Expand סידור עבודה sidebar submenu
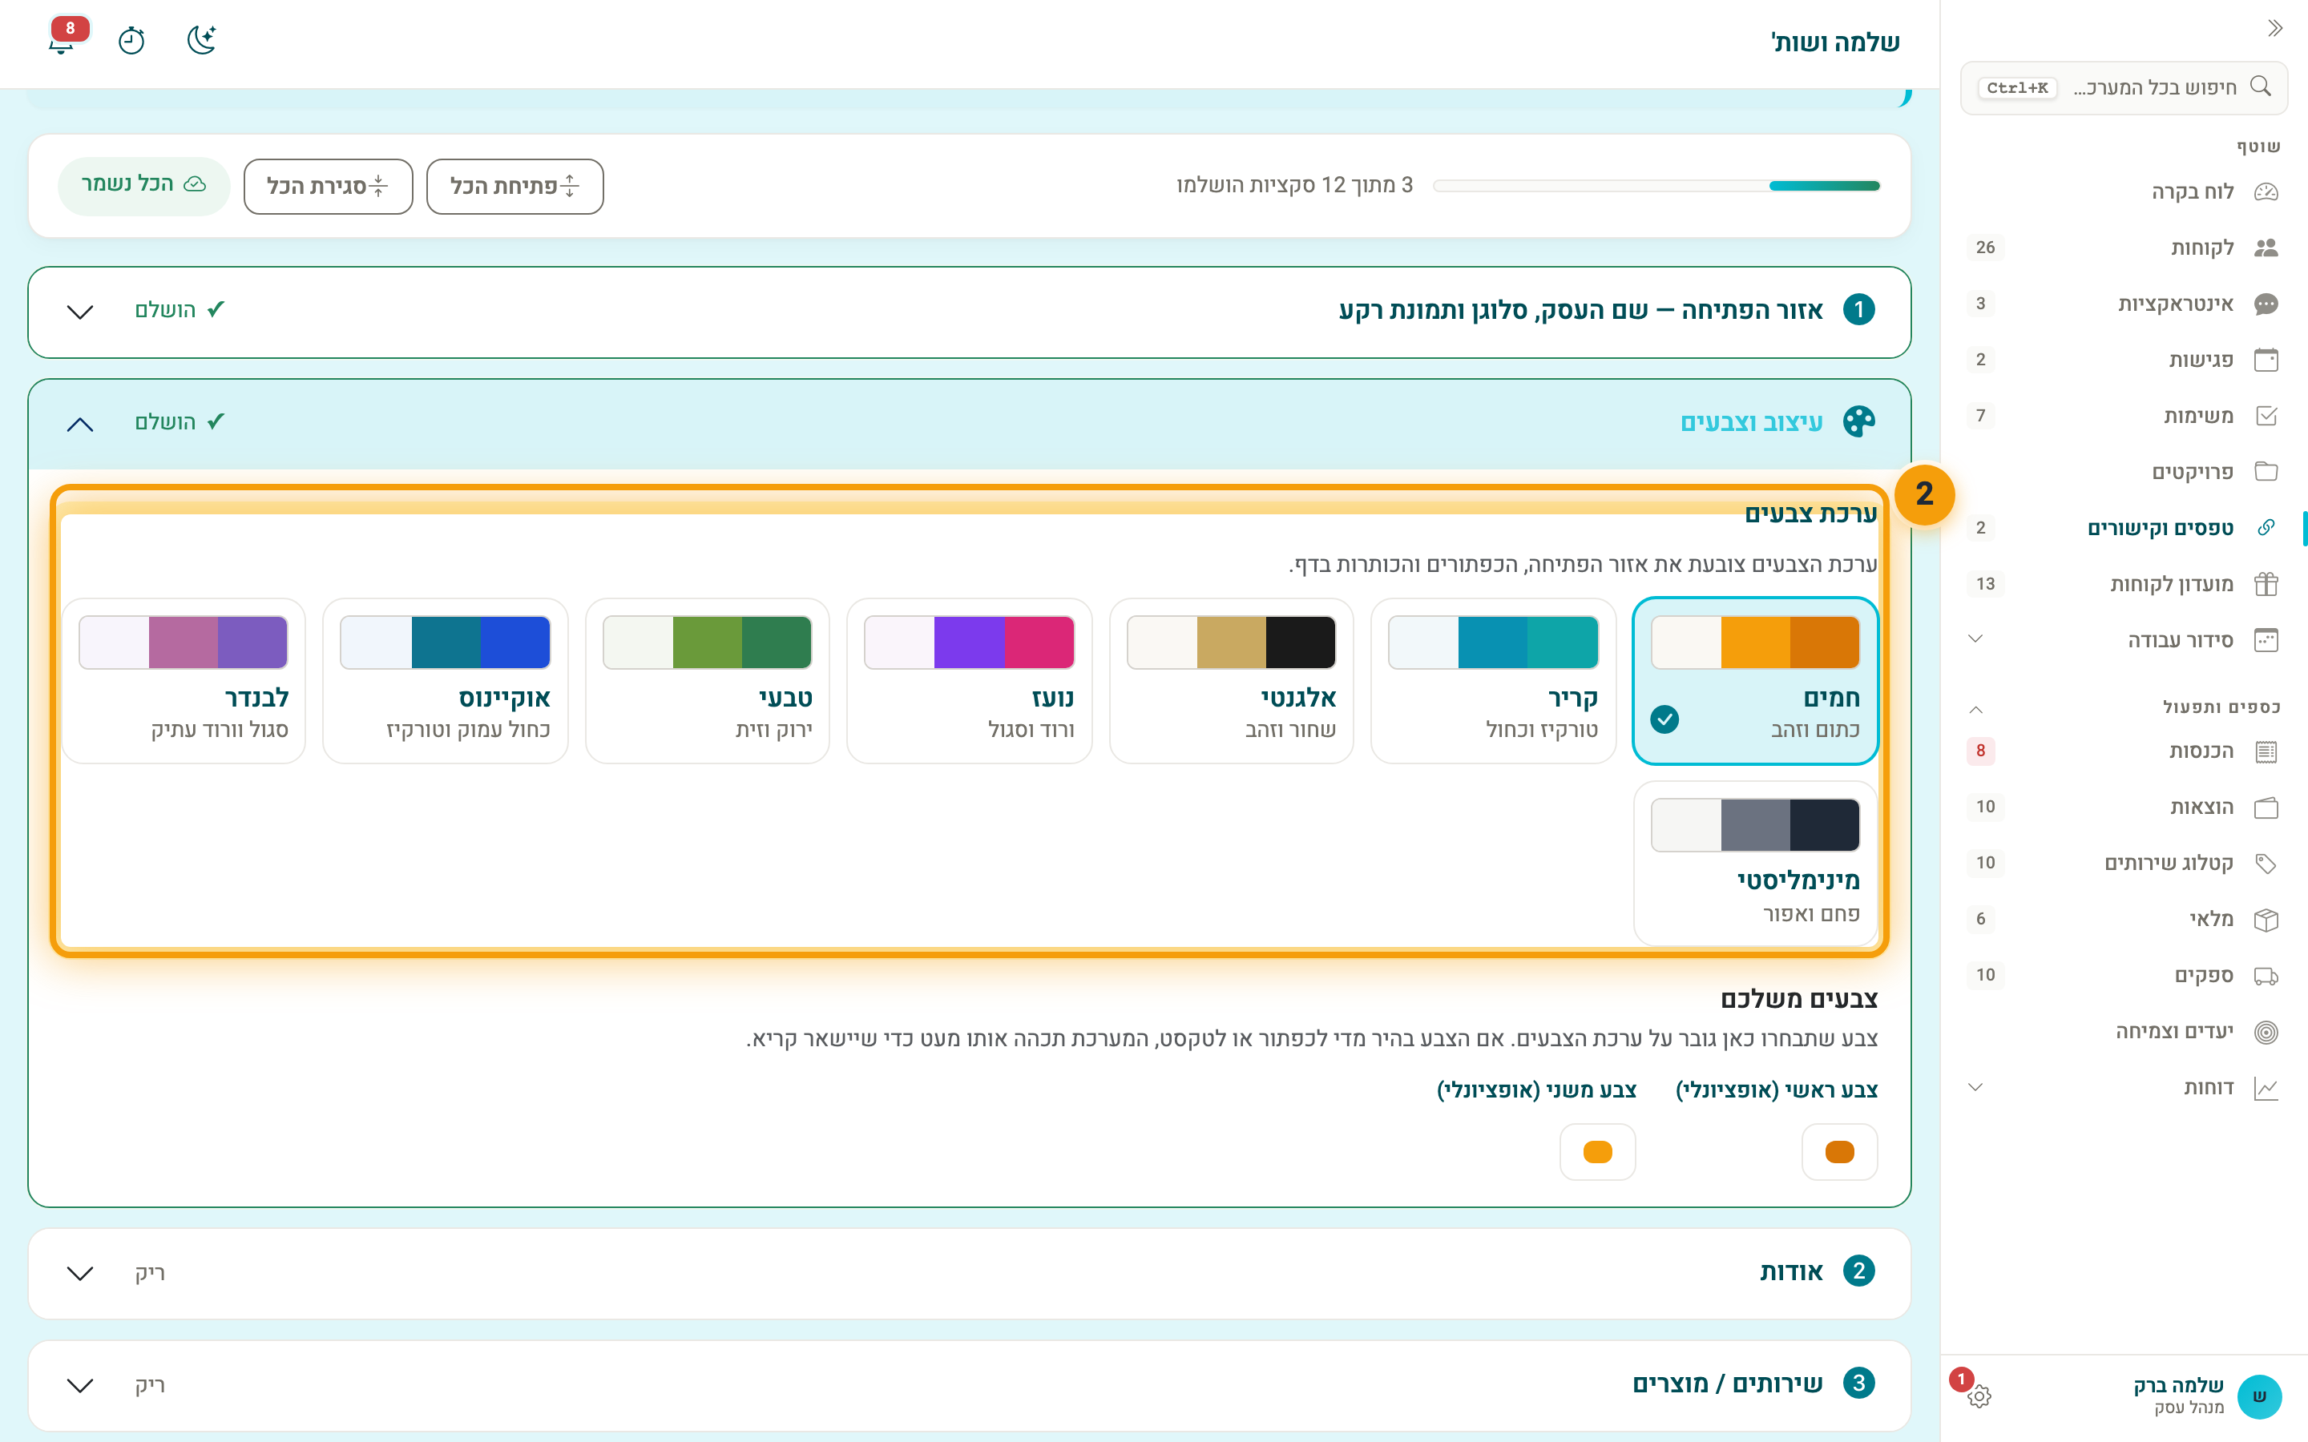Viewport: 2308px width, 1442px height. 1976,639
